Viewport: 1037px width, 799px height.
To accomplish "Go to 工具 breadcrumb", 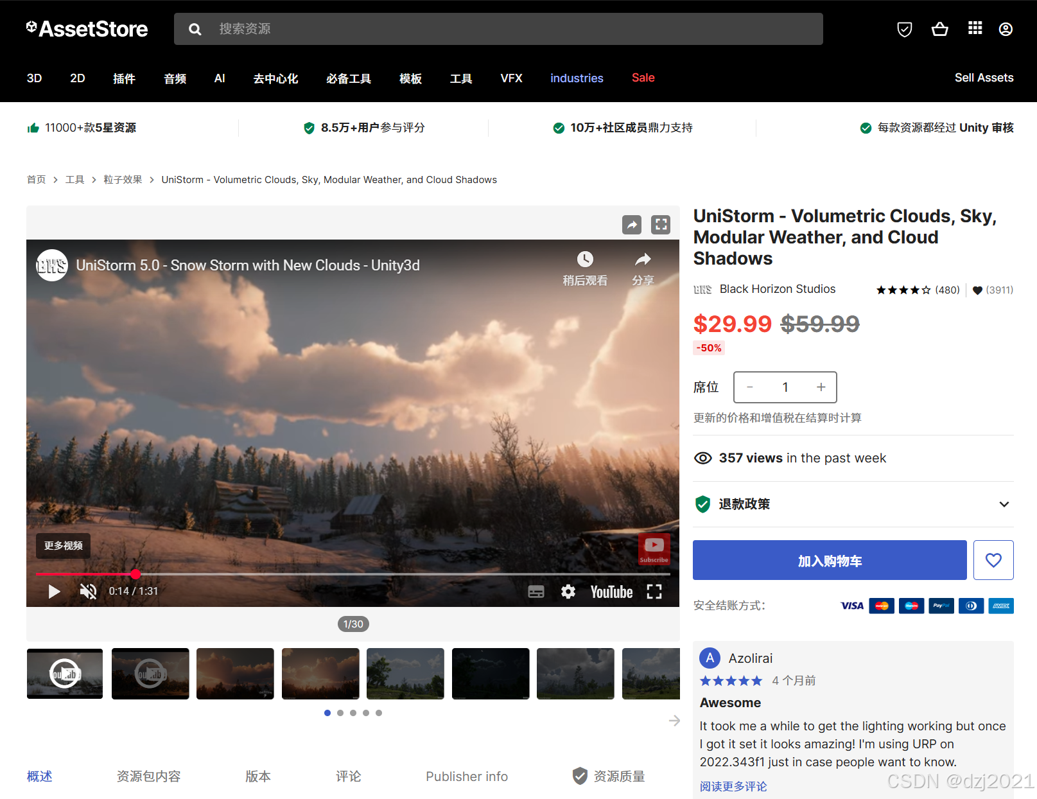I will (x=74, y=180).
